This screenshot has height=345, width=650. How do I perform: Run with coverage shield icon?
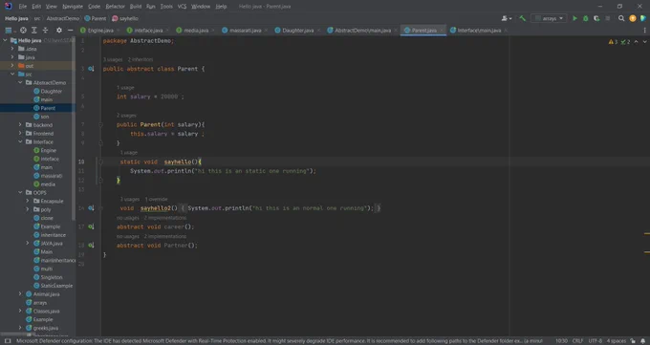(596, 18)
